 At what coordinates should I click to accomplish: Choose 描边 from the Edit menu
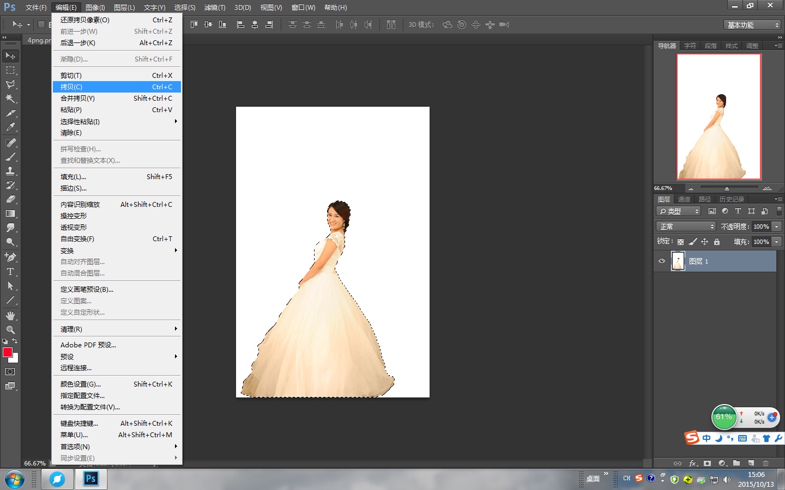(117, 188)
